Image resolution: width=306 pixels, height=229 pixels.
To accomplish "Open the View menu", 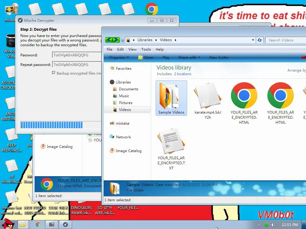I will pyautogui.click(x=132, y=49).
